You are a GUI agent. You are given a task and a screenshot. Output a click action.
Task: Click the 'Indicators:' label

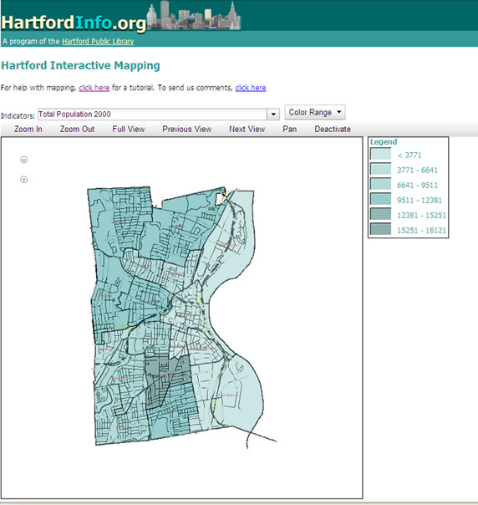point(18,115)
